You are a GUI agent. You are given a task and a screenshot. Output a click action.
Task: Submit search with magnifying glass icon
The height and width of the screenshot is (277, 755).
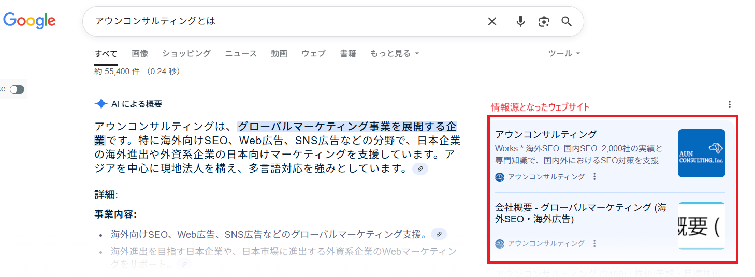tap(567, 21)
